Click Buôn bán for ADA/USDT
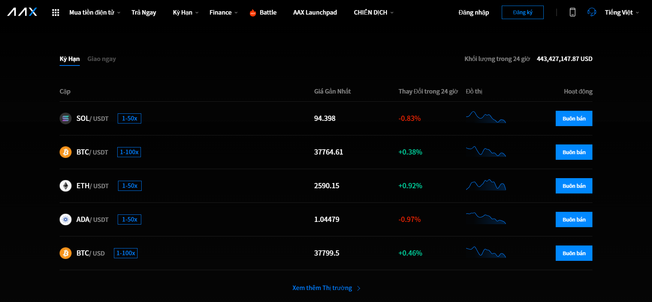Screen dimensions: 652x302 (x=574, y=219)
